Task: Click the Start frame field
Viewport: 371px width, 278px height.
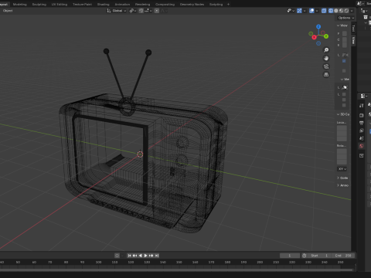Action: (x=319, y=256)
